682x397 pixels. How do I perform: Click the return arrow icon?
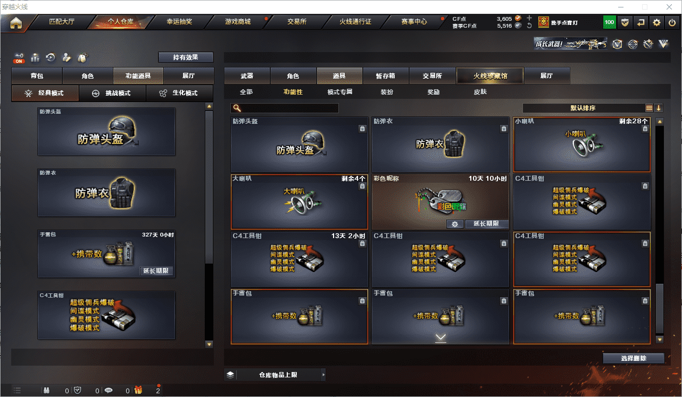click(641, 22)
